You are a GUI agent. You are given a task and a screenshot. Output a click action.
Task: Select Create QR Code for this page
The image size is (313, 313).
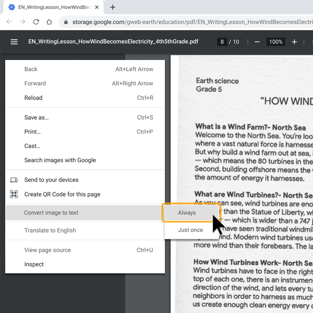click(x=85, y=194)
